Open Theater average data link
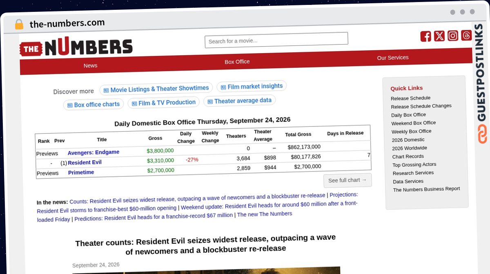Image resolution: width=490 pixels, height=274 pixels. tap(240, 101)
